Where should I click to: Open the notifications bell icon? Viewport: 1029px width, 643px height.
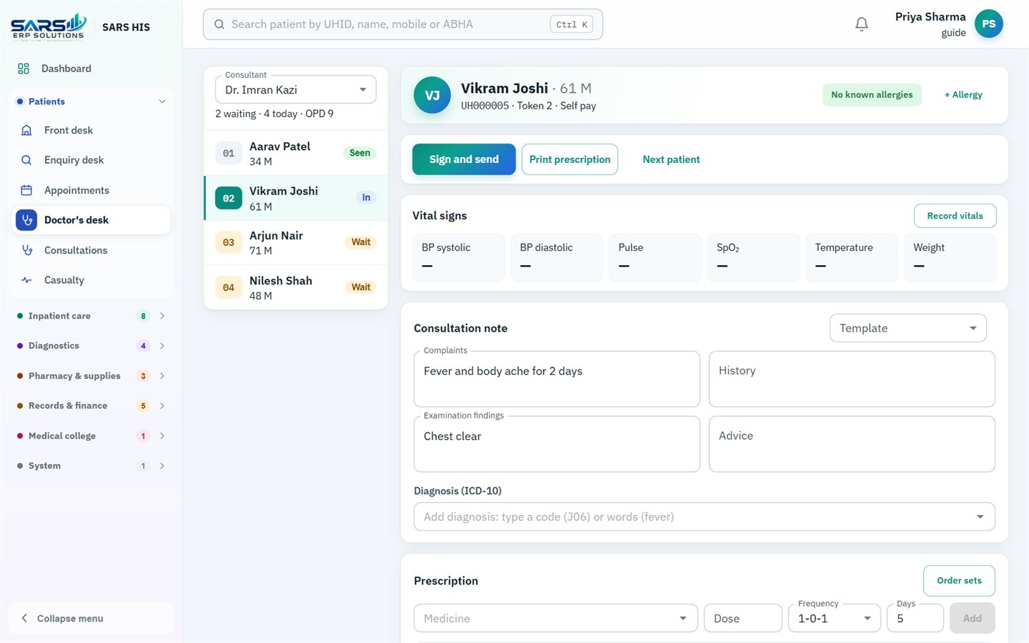862,24
